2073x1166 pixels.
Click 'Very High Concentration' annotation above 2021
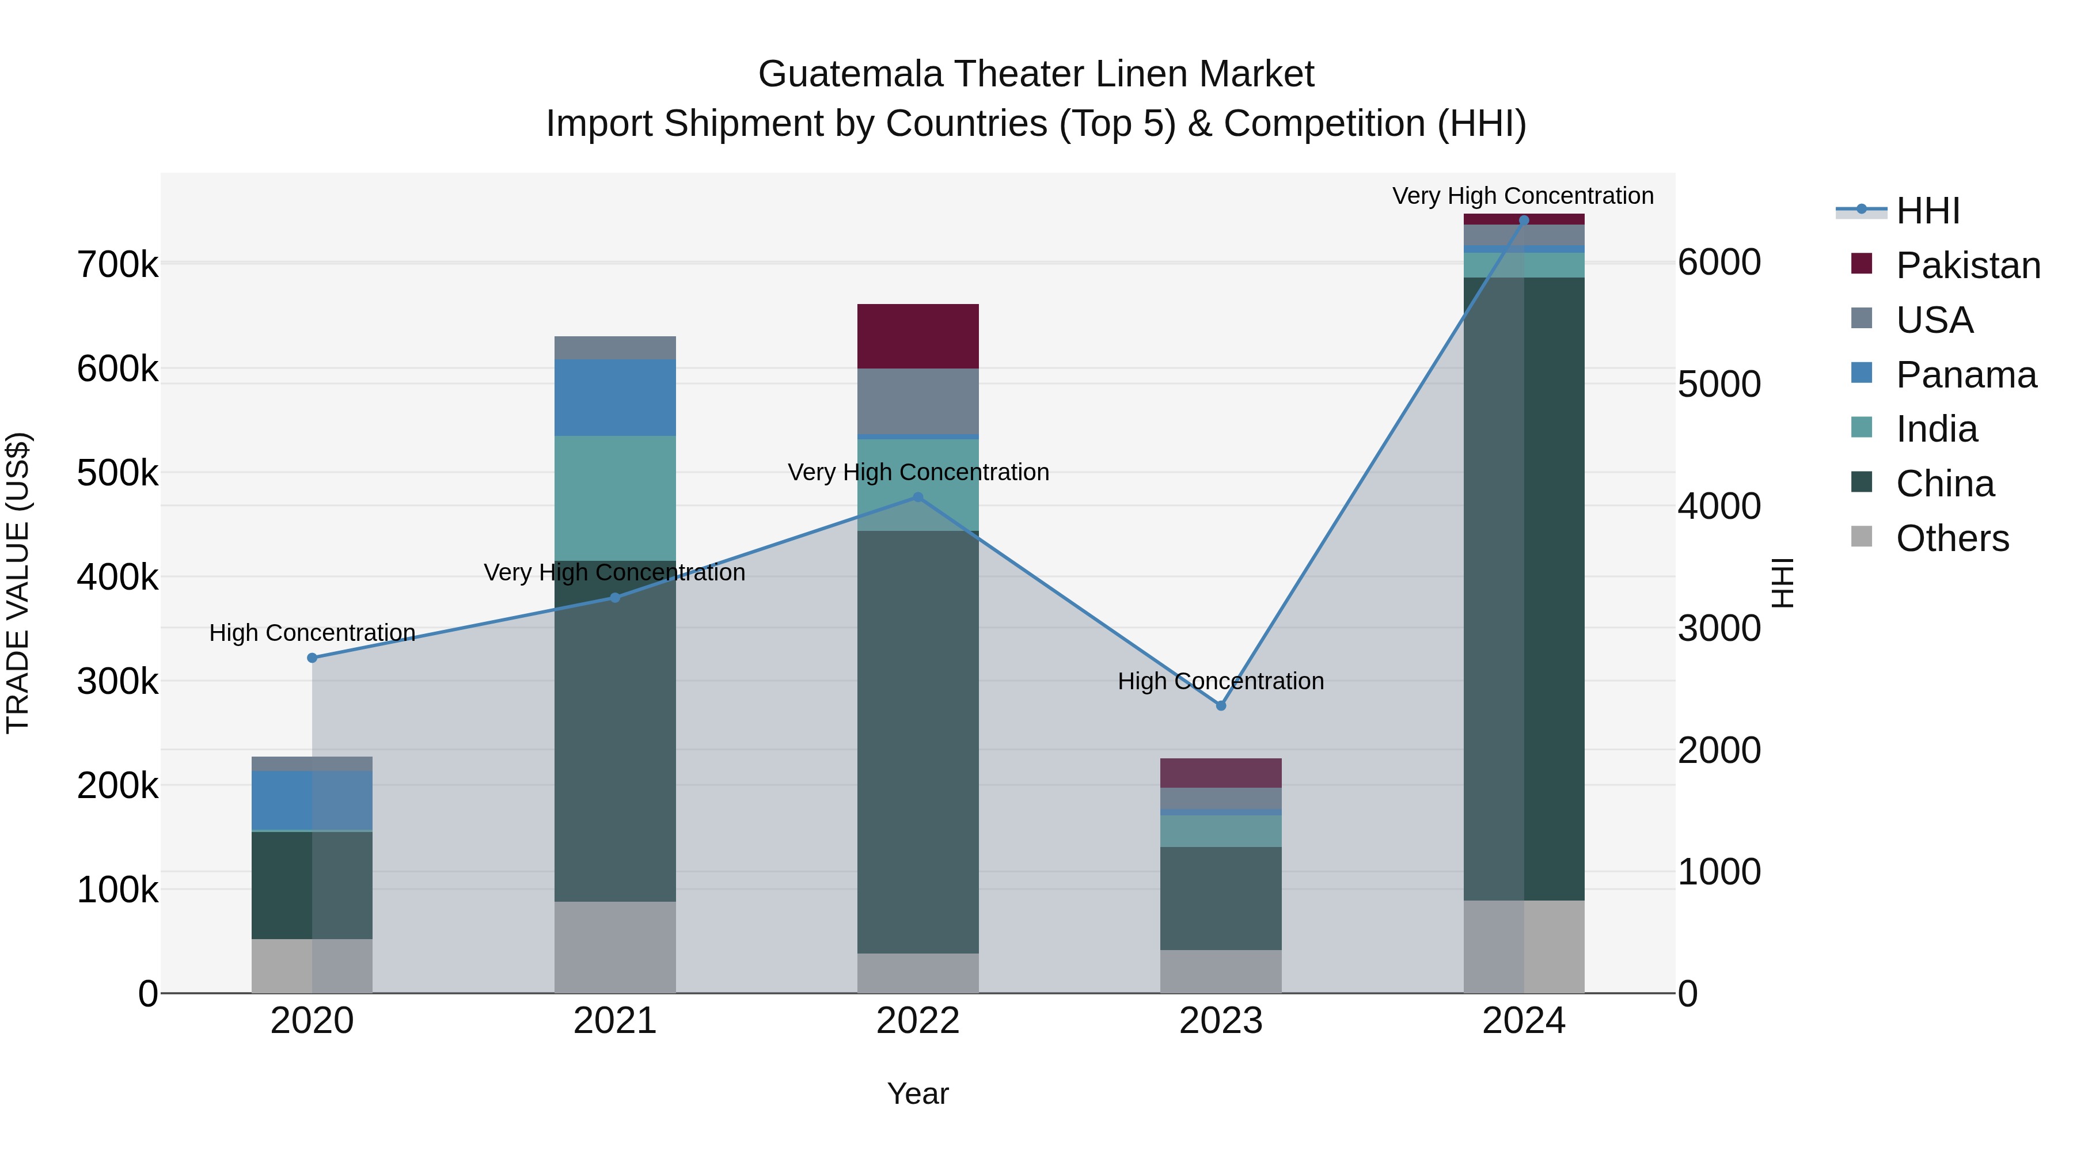[x=615, y=572]
